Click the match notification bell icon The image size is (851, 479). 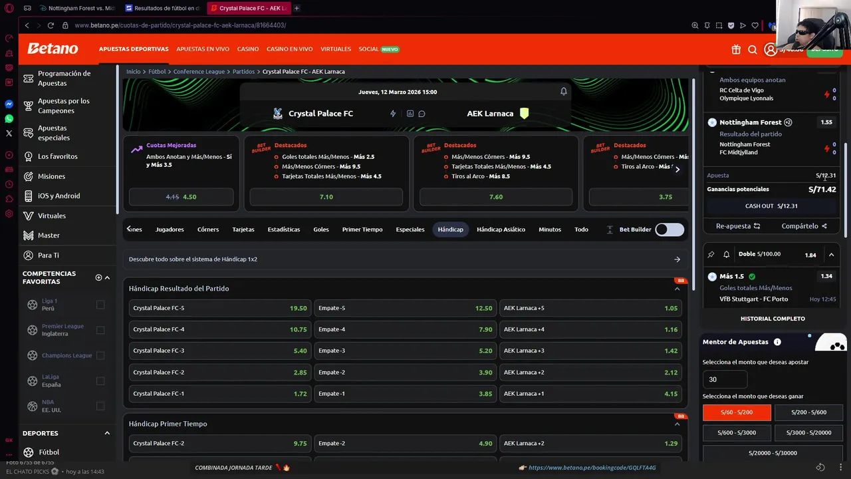tap(564, 92)
